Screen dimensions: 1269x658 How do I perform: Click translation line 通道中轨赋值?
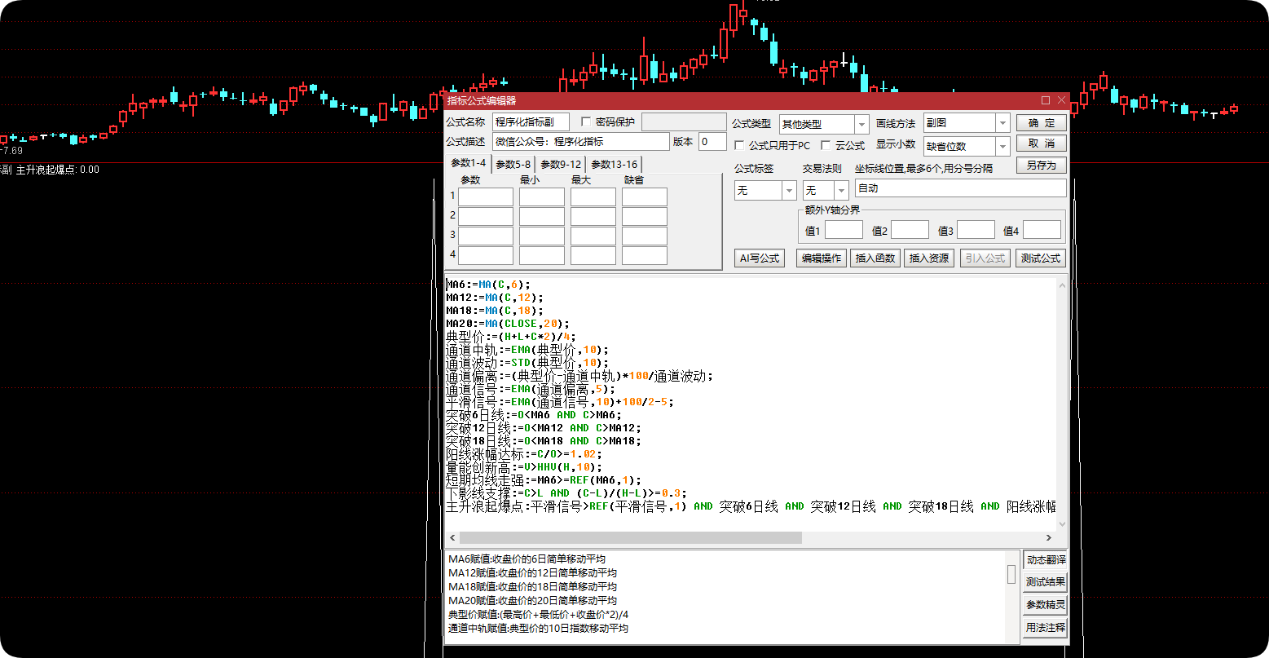(x=538, y=629)
